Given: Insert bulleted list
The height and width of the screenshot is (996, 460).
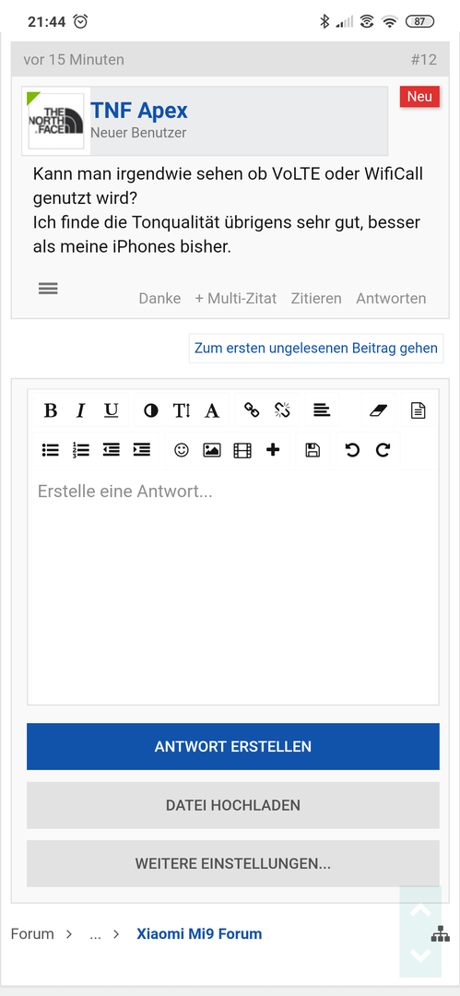Looking at the screenshot, I should tap(50, 450).
